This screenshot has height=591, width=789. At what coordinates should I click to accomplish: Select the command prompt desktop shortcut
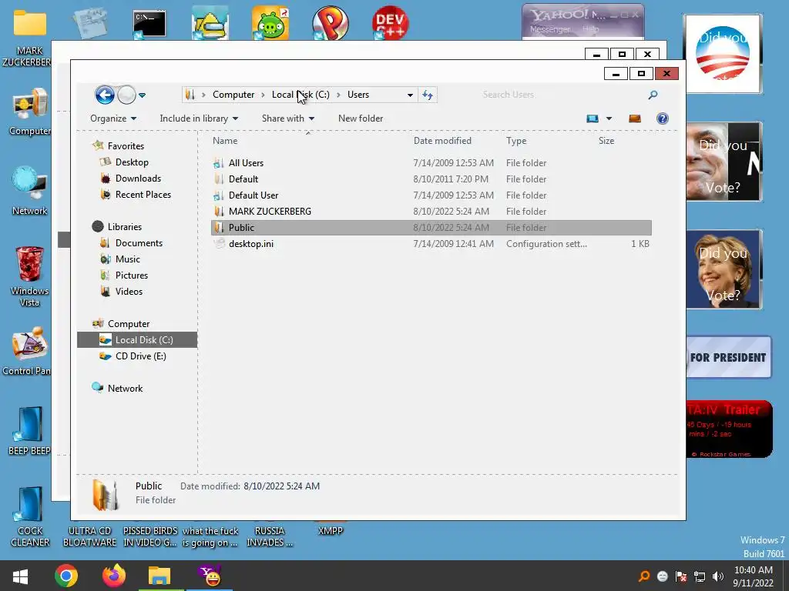coord(149,24)
